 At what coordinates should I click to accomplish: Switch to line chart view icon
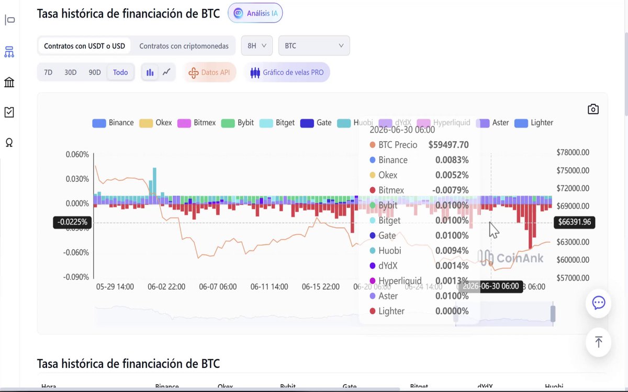[166, 72]
